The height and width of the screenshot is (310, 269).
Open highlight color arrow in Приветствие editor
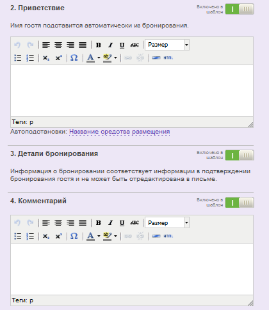[115, 58]
